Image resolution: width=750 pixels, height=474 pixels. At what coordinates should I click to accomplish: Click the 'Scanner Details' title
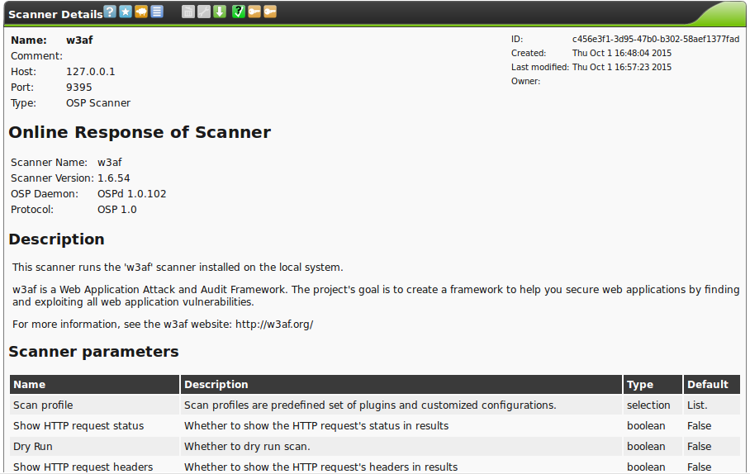(55, 14)
